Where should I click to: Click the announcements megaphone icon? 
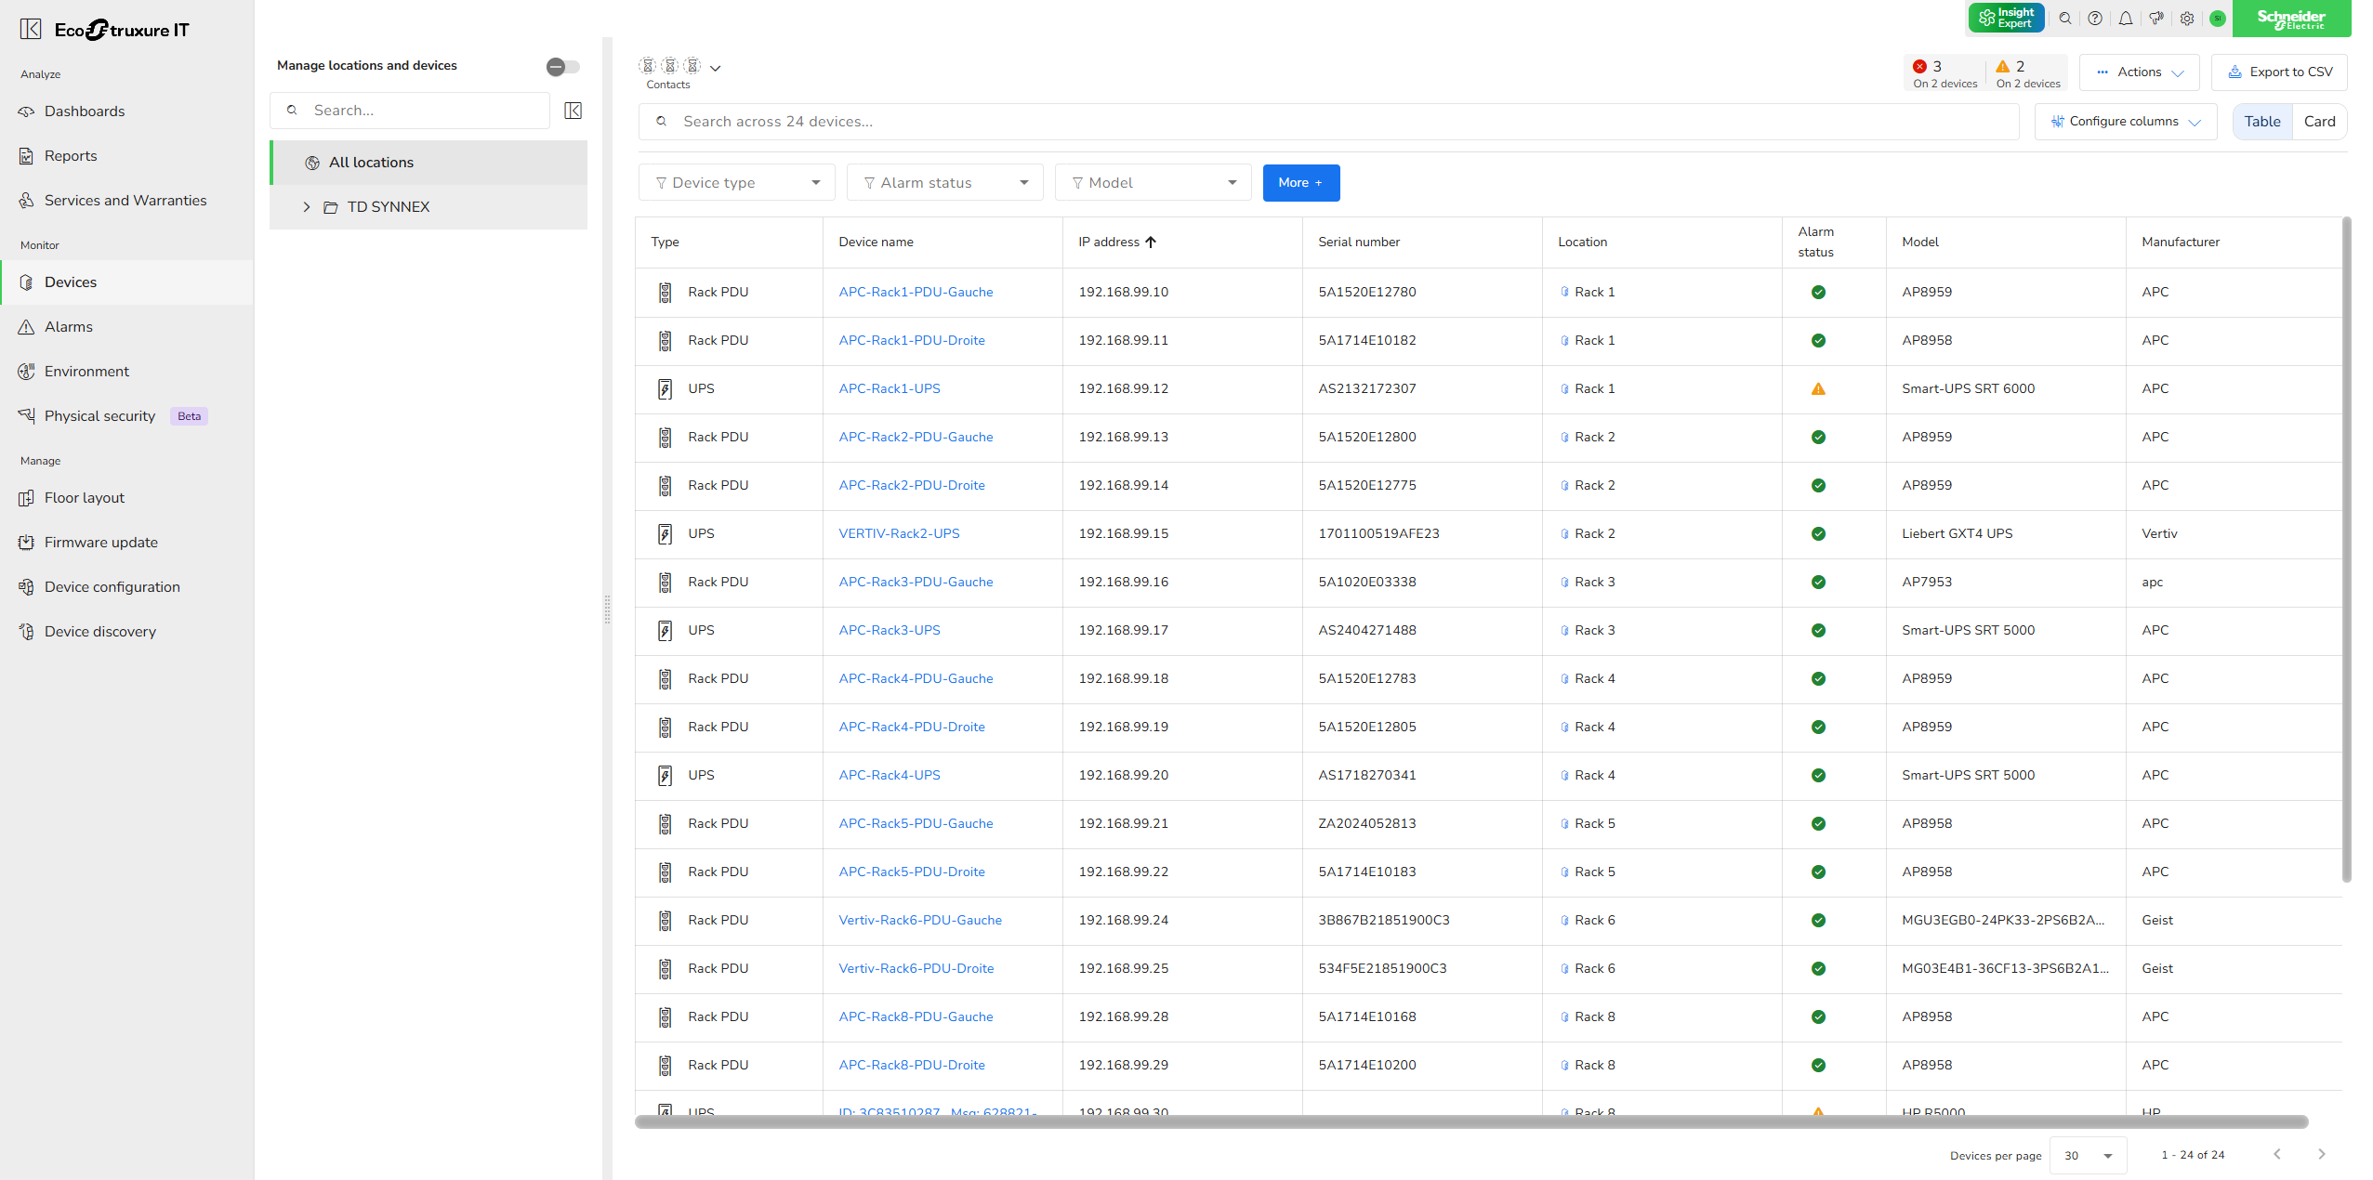coord(2155,19)
